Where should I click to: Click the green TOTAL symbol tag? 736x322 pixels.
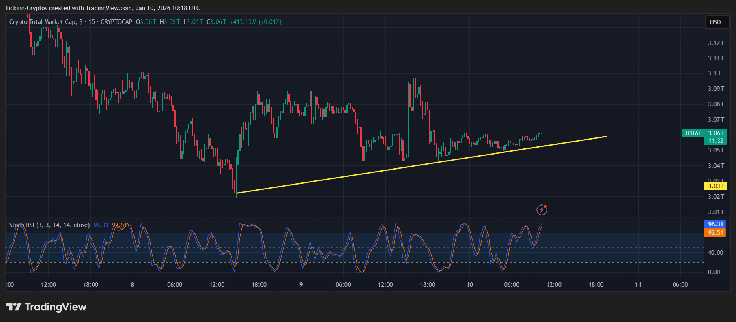[693, 133]
